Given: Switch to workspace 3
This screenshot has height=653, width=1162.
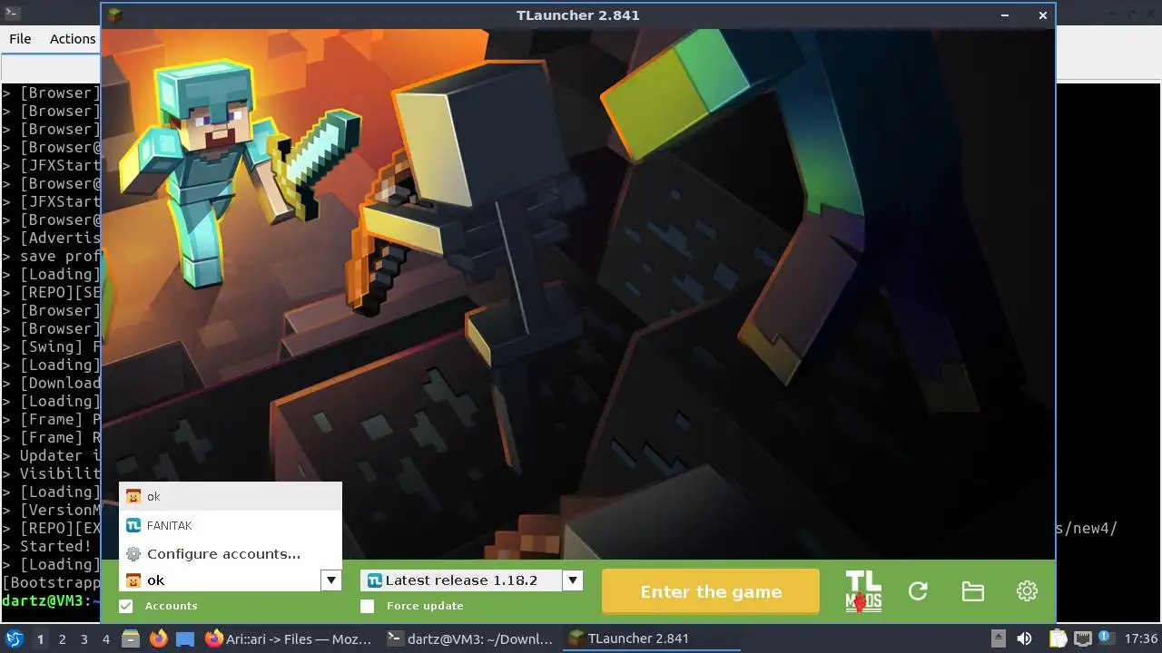Looking at the screenshot, I should 84,638.
